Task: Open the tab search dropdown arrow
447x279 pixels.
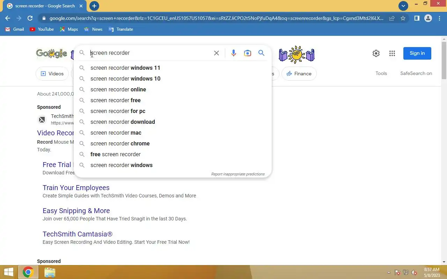Action: pos(403,6)
